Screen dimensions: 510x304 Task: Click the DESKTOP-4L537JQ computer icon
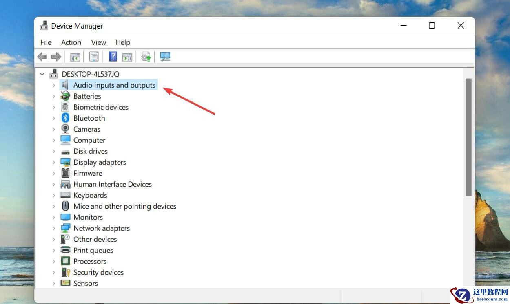point(54,74)
